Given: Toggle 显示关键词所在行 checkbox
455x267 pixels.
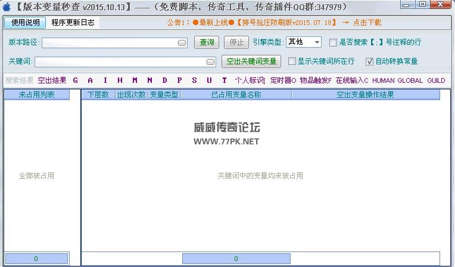Looking at the screenshot, I should (x=292, y=61).
